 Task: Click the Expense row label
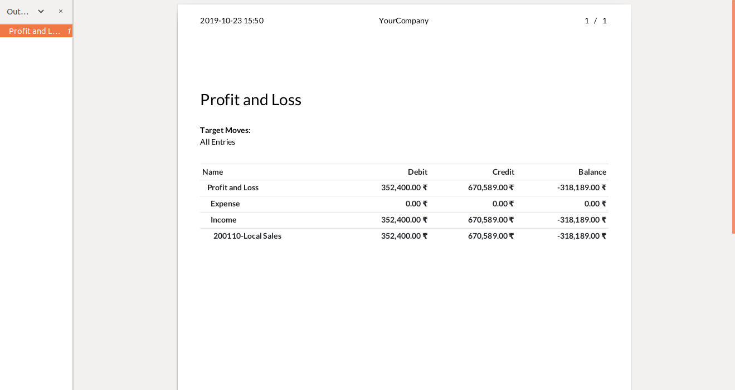[x=225, y=204]
